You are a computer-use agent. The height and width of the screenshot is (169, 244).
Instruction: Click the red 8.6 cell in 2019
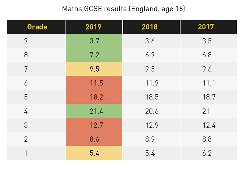click(x=94, y=139)
